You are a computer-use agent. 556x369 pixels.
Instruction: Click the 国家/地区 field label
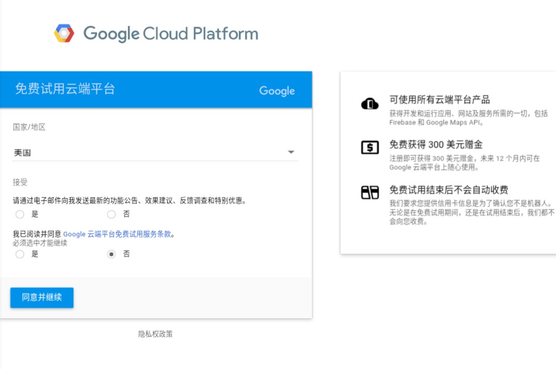(29, 127)
